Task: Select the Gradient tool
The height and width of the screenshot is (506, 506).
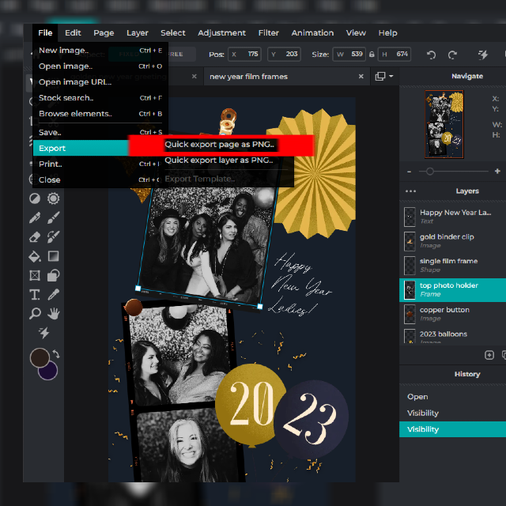Action: [x=54, y=256]
